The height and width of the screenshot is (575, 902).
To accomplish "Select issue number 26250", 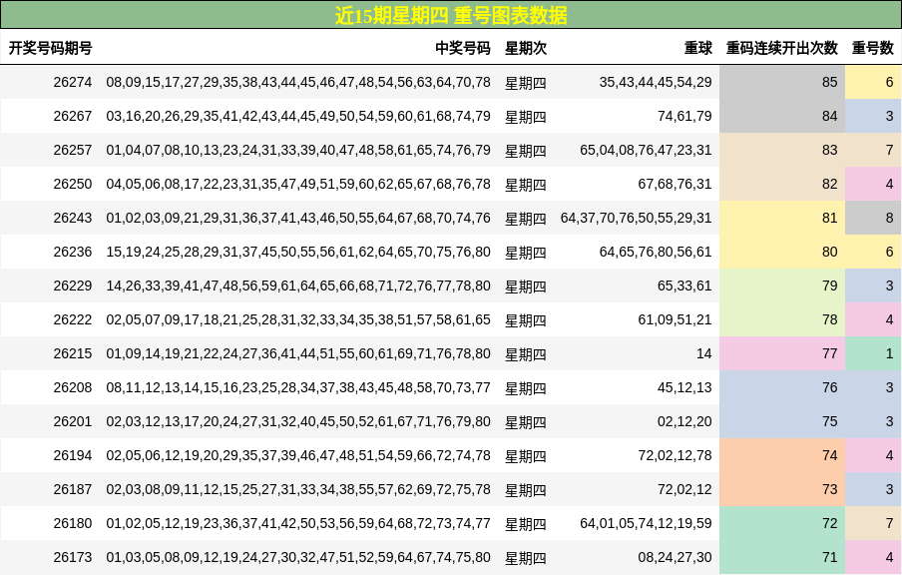I will [73, 185].
